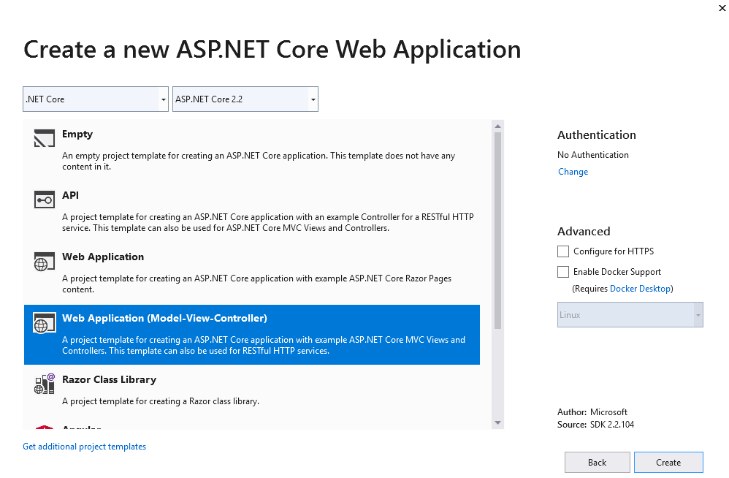
Task: Enable the Configure for HTTPS checkbox
Action: point(563,251)
